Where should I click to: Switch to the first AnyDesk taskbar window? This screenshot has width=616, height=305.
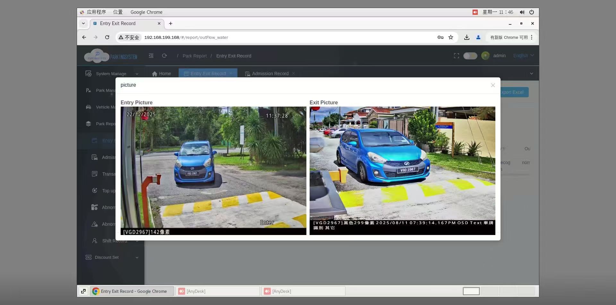[218, 291]
